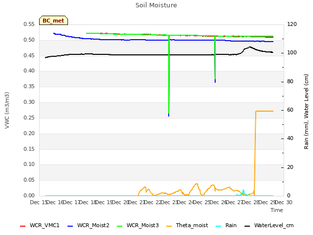The width and height of the screenshot is (313, 235).
Task: Click the green spike bottom near Dec 23
Action: 169,114
